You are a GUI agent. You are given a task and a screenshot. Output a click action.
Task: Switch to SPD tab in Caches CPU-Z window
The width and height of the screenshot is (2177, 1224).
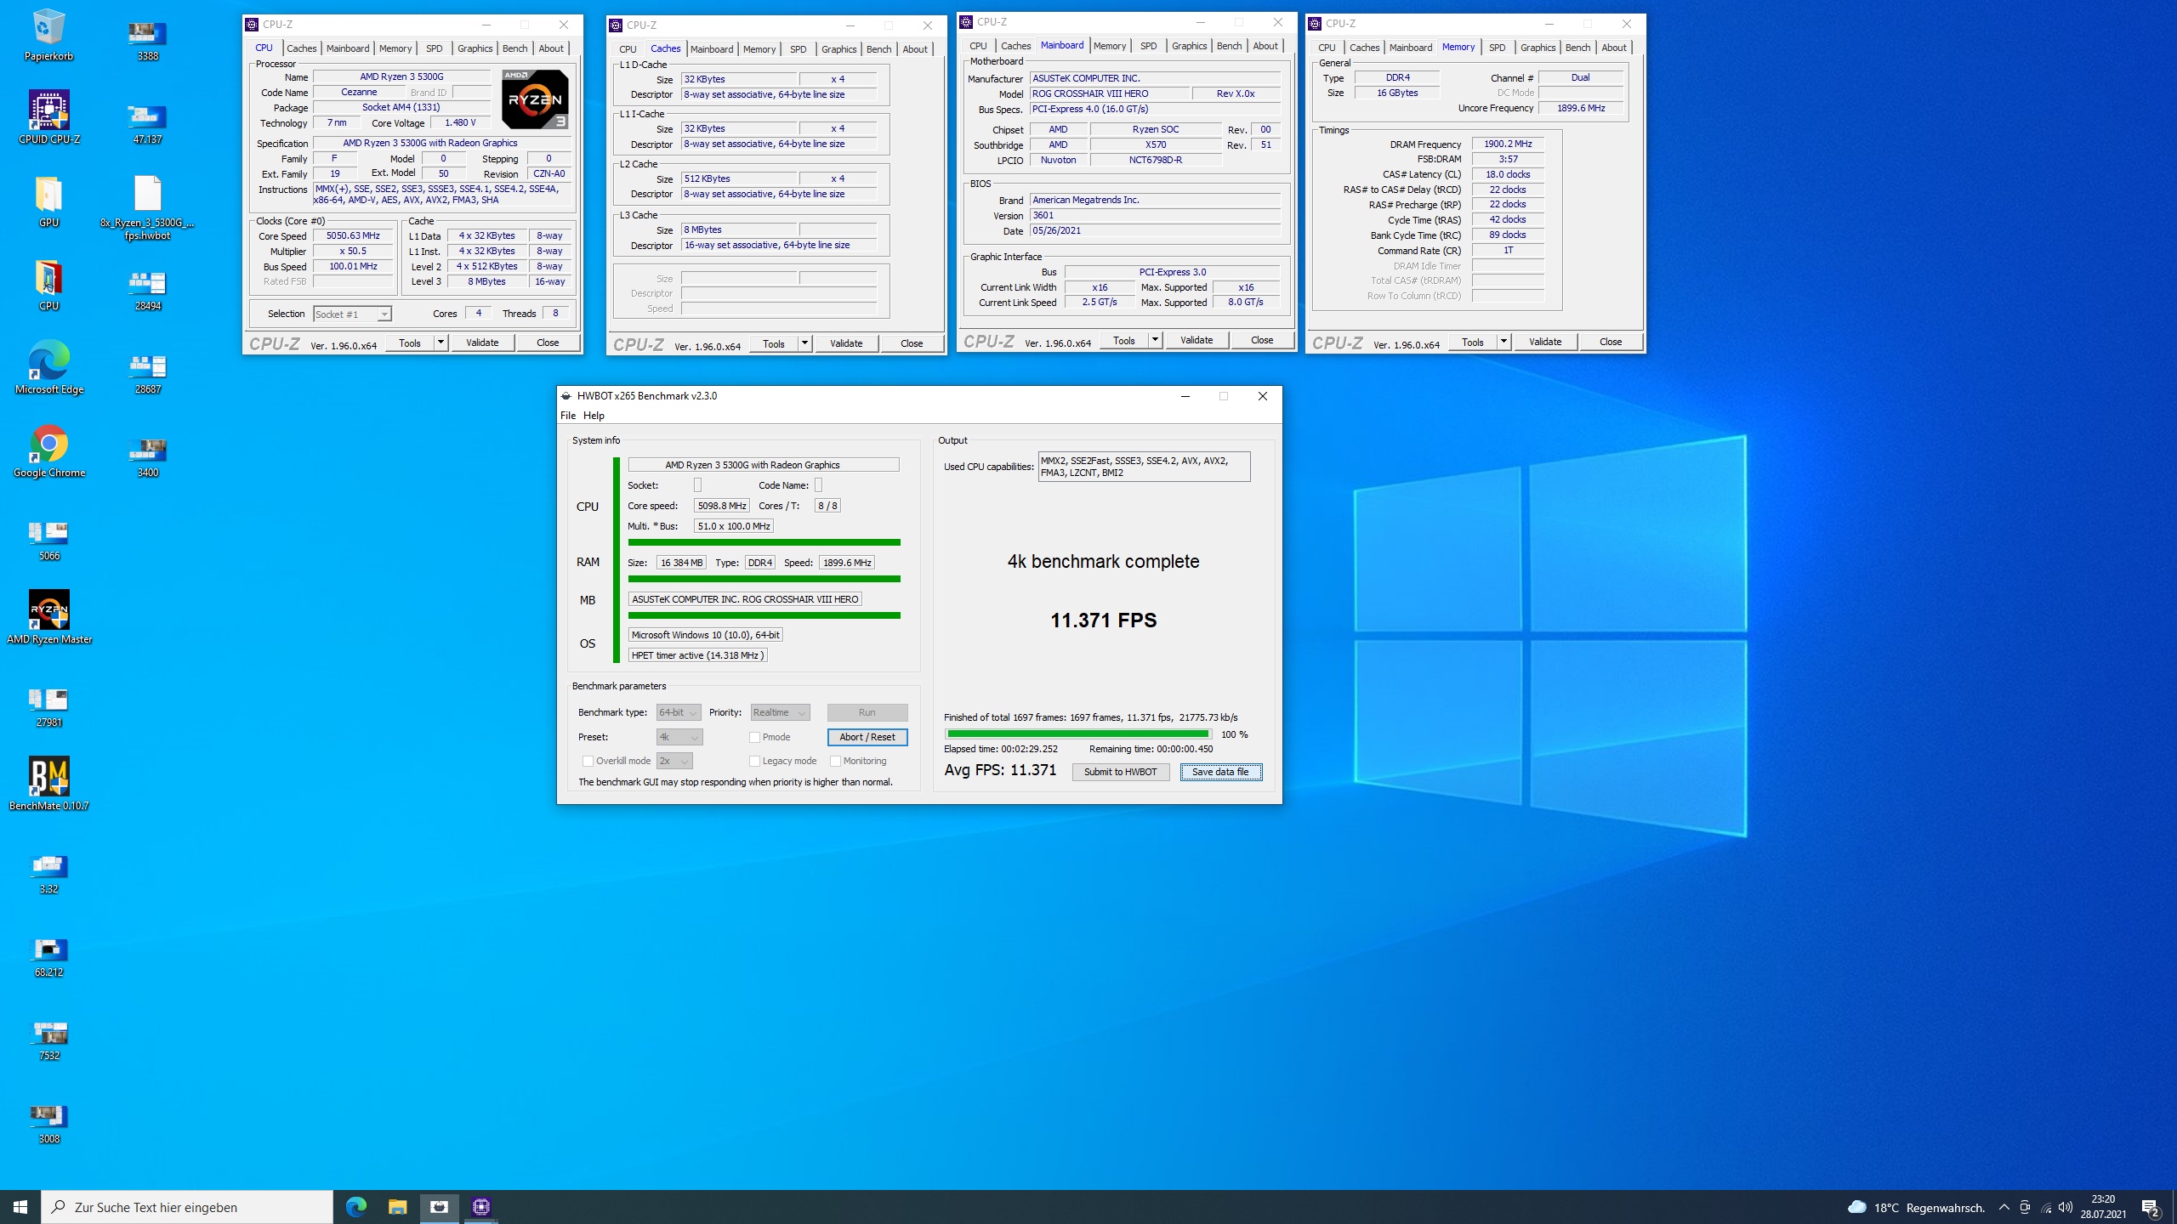point(798,49)
